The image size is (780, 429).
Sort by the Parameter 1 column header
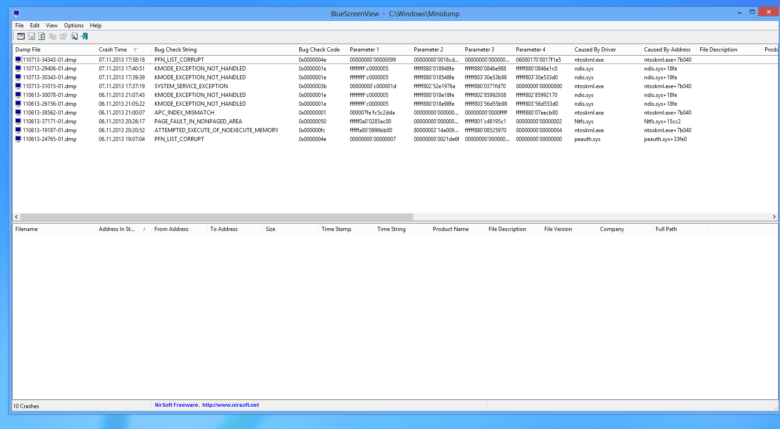[x=379, y=50]
